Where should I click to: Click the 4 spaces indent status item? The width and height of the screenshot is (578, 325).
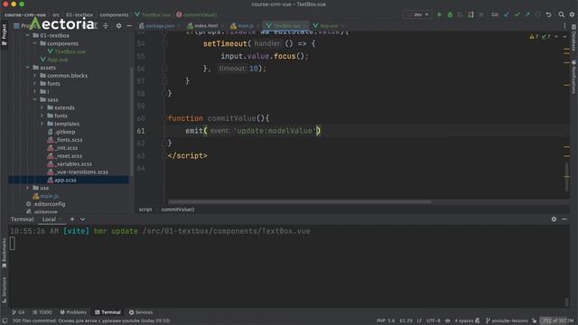(x=463, y=321)
